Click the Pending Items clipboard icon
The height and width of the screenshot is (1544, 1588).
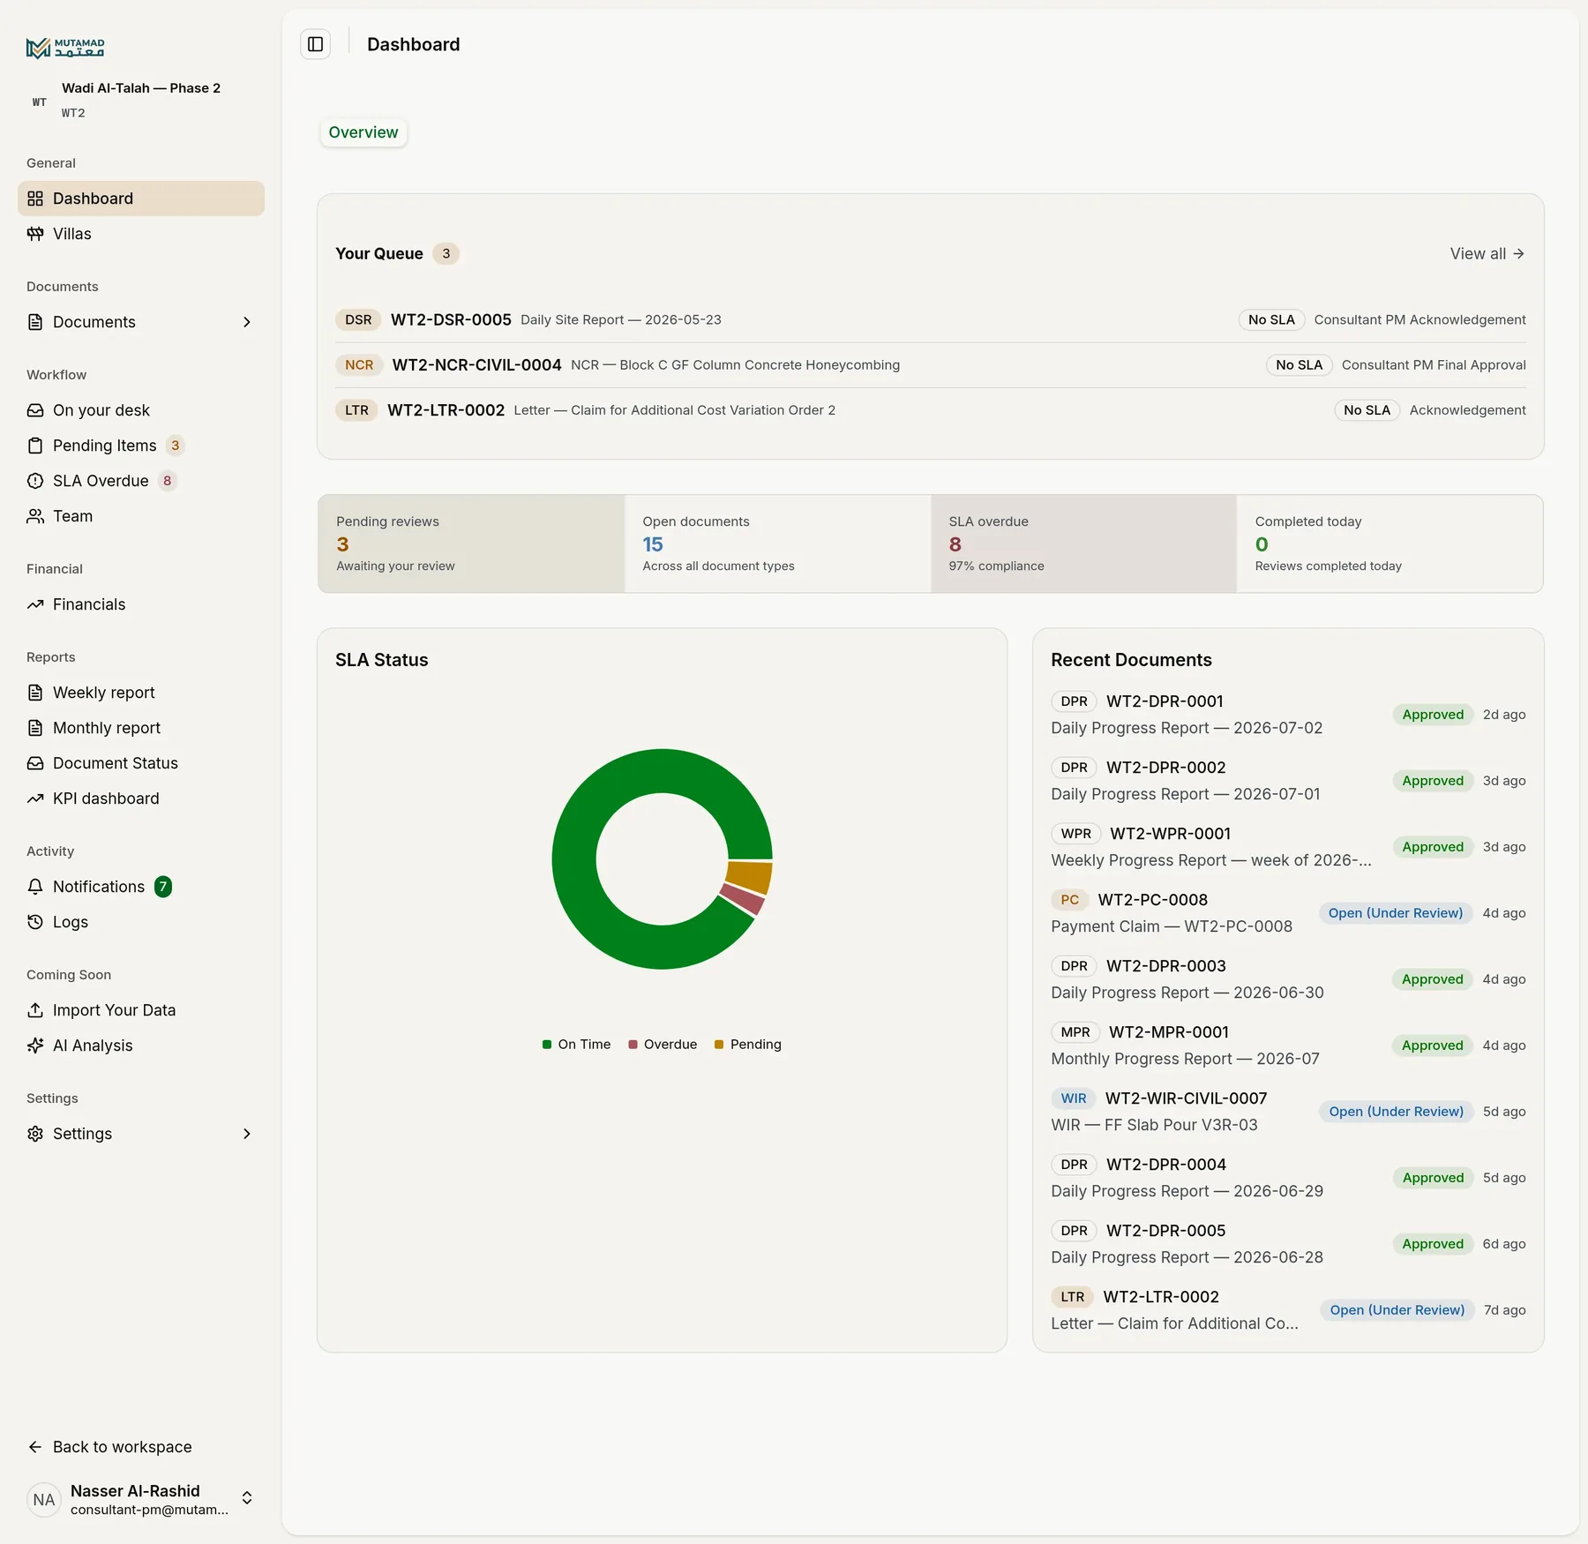pyautogui.click(x=35, y=446)
